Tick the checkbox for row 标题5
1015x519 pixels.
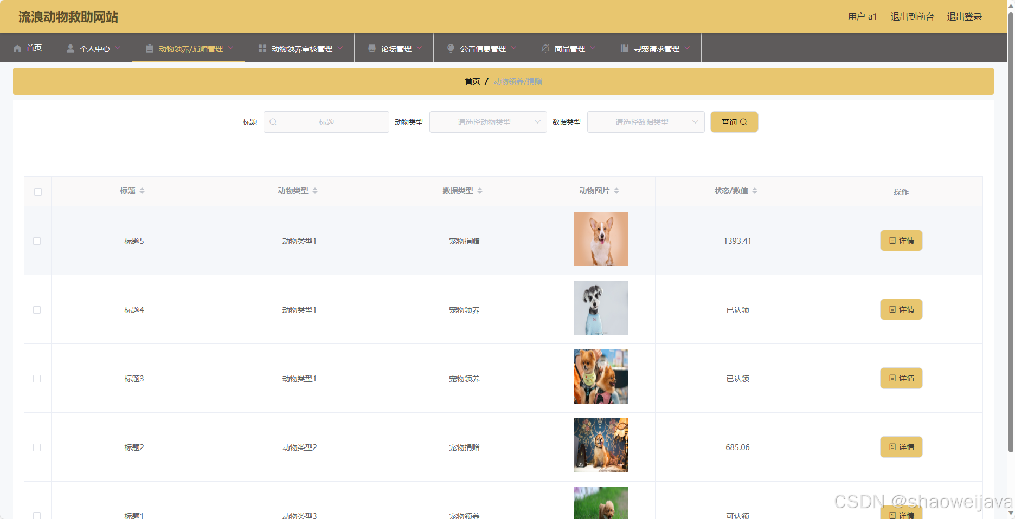[37, 241]
